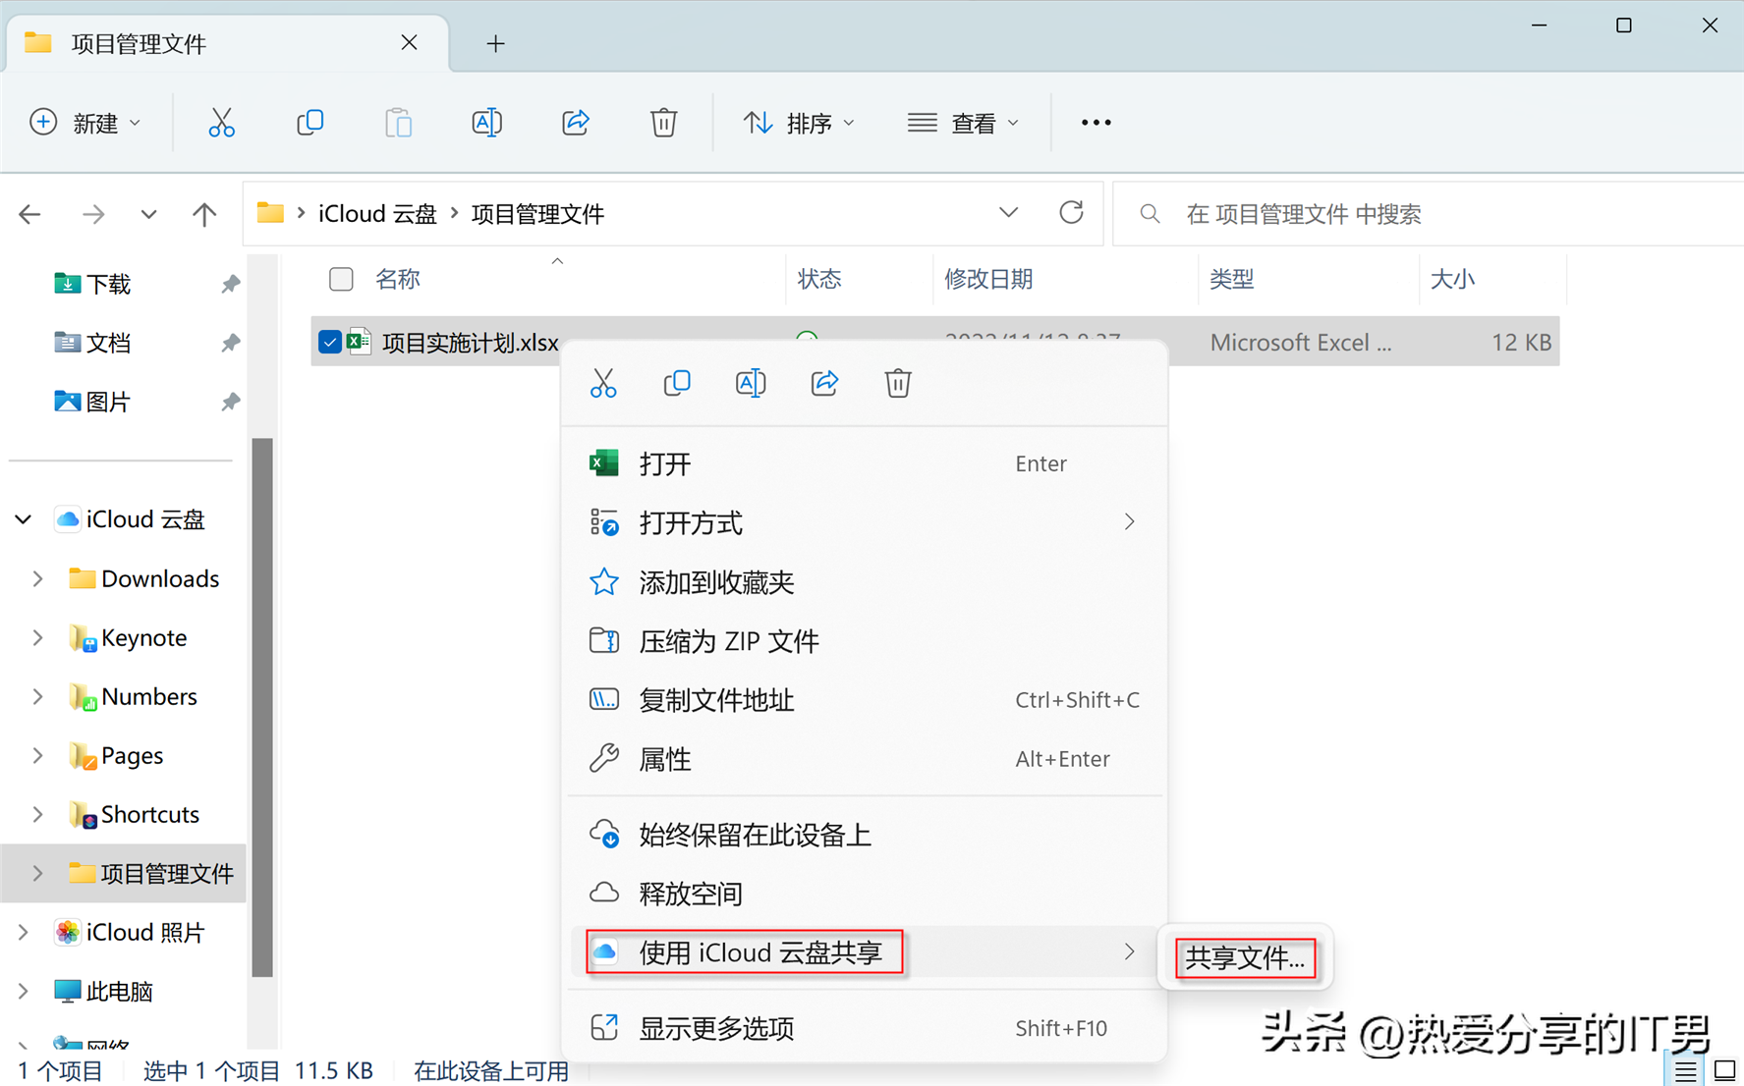Viewport: 1744px width, 1086px height.
Task: Click the Paste icon in the top toolbar
Action: tap(398, 123)
